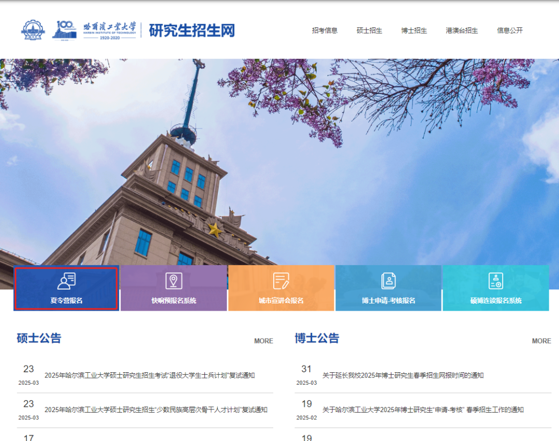Open the 博士申请-考核报名 tile label
Viewport: 559px width, 441px height.
pos(388,301)
